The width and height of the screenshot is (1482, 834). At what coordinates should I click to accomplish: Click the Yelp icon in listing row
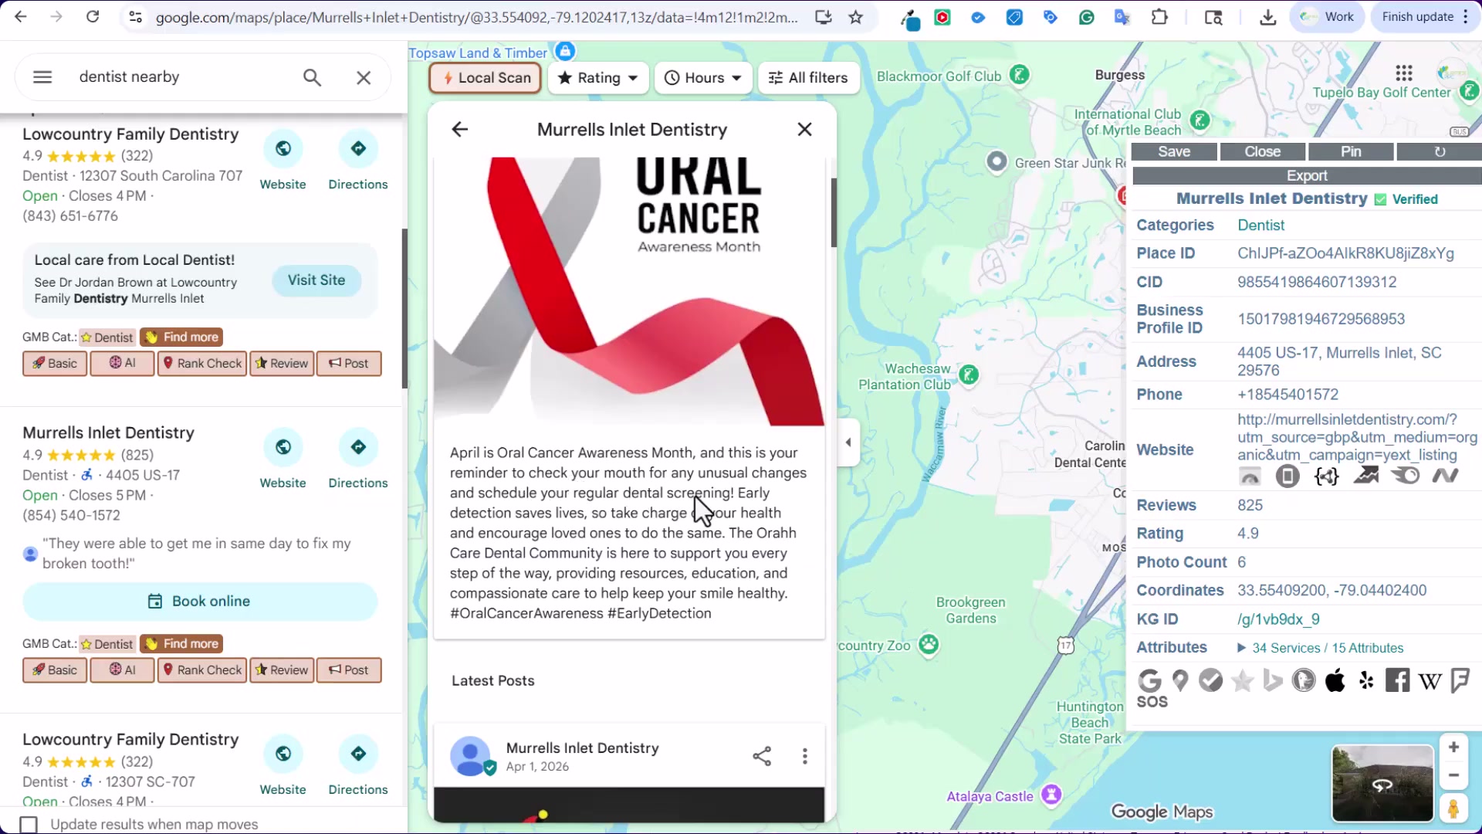1366,680
